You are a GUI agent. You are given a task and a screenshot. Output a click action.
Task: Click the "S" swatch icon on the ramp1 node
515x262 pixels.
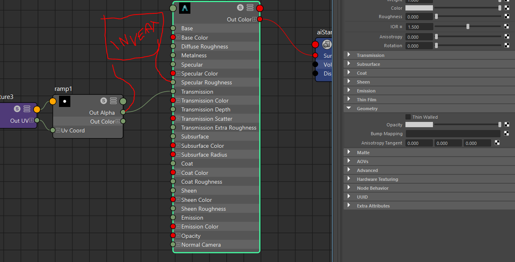[103, 101]
